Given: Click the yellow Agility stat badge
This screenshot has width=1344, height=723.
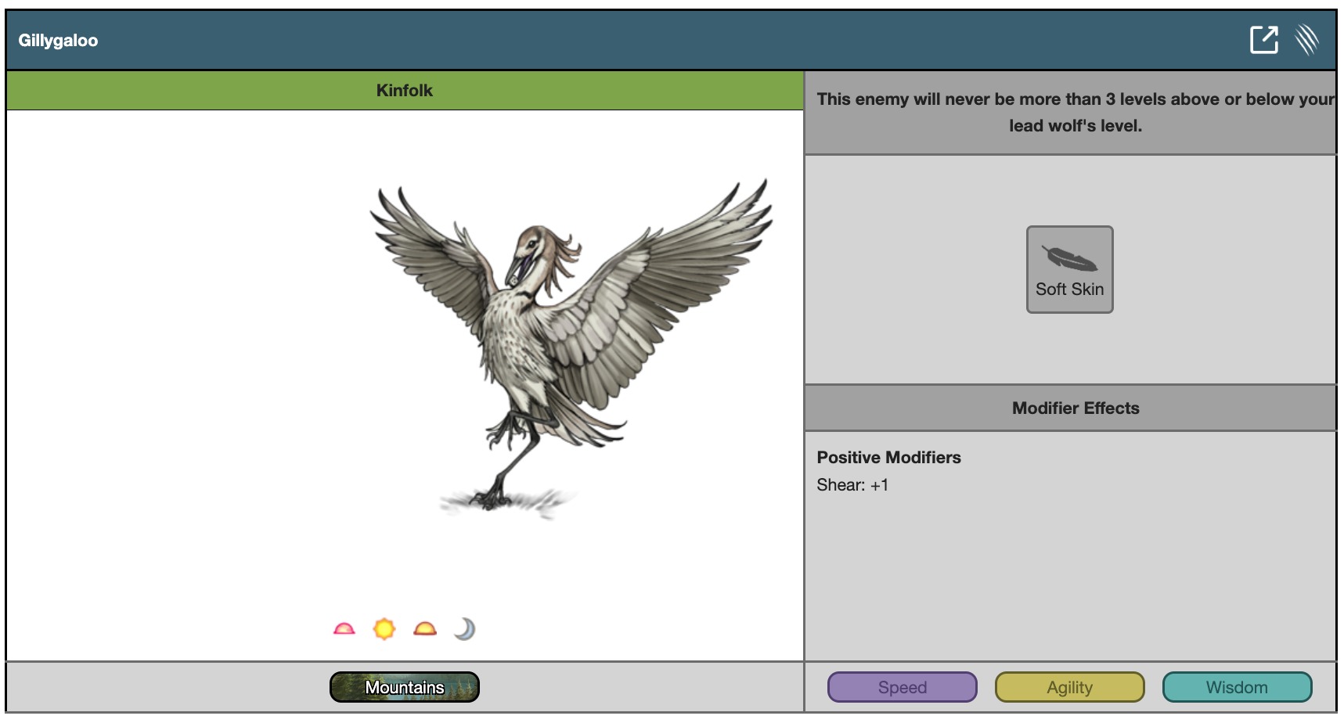Looking at the screenshot, I should (x=1069, y=687).
